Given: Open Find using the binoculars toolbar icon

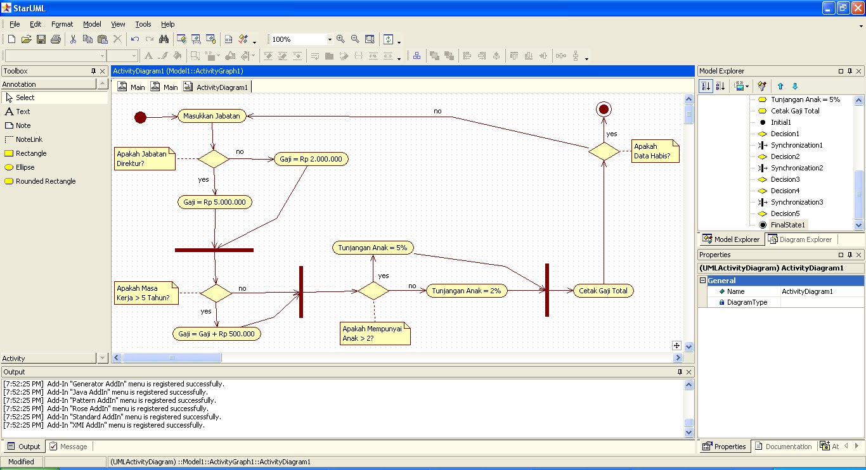Looking at the screenshot, I should (x=164, y=39).
